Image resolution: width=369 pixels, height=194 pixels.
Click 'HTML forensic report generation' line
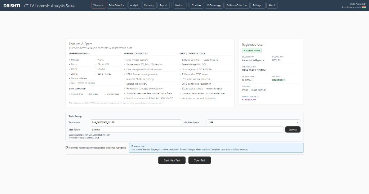coord(142,74)
